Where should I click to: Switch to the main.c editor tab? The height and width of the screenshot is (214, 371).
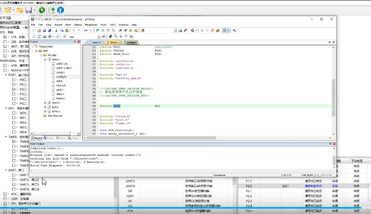[96, 42]
